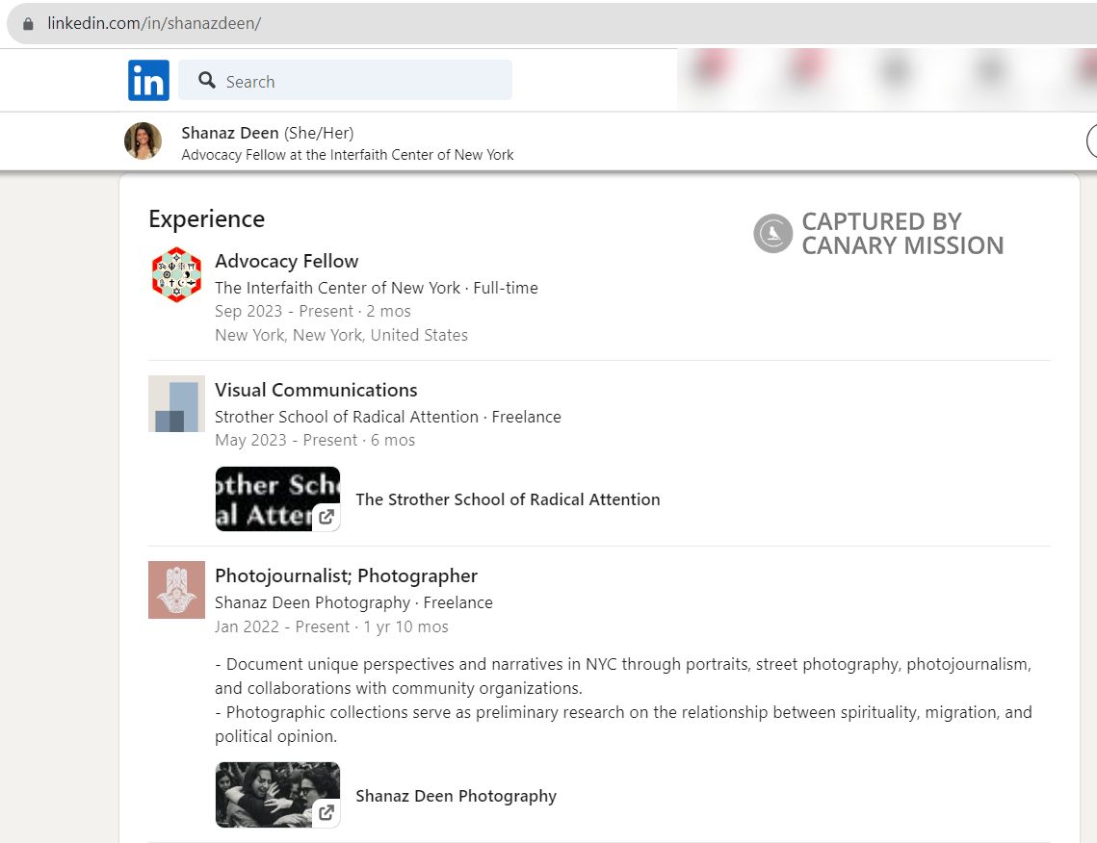Open "The Strother School of Radical Attention" link
The image size is (1097, 843).
508,499
